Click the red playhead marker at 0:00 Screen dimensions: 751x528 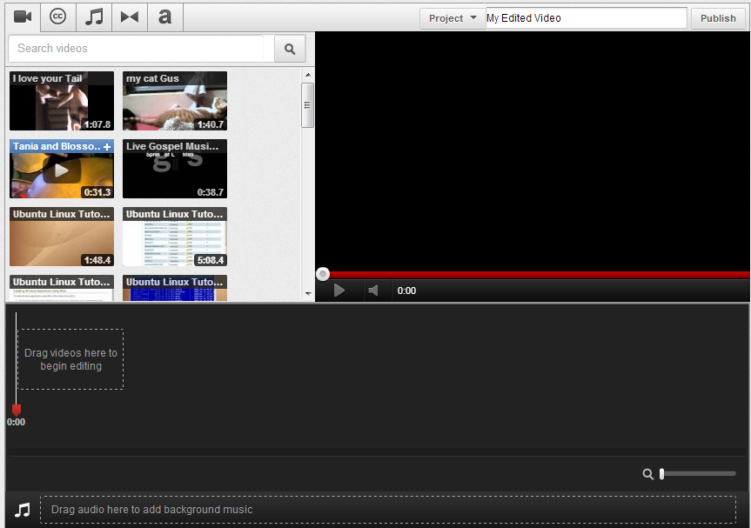tap(16, 410)
